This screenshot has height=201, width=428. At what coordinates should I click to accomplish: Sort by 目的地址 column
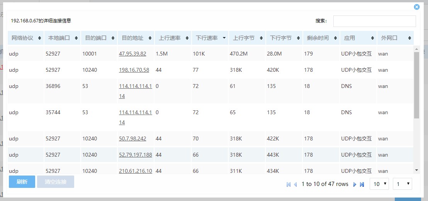coord(136,38)
